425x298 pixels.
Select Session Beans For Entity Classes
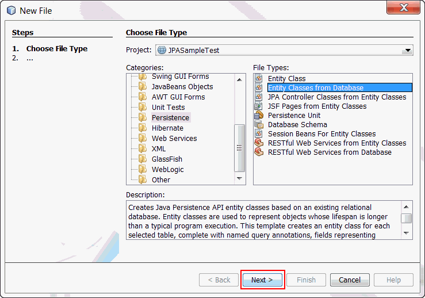pos(321,133)
